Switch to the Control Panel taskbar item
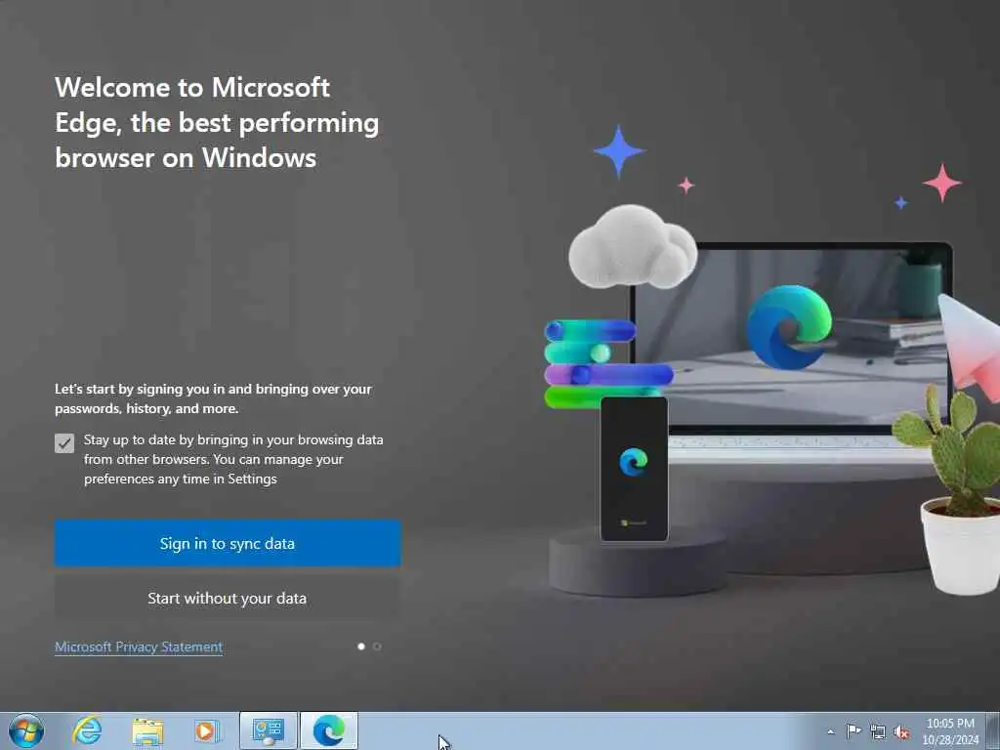 (x=268, y=730)
